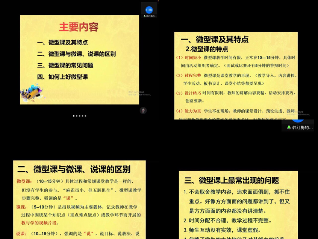Select the third page indicator dot
This screenshot has height=239, width=318.
[x=80, y=116]
